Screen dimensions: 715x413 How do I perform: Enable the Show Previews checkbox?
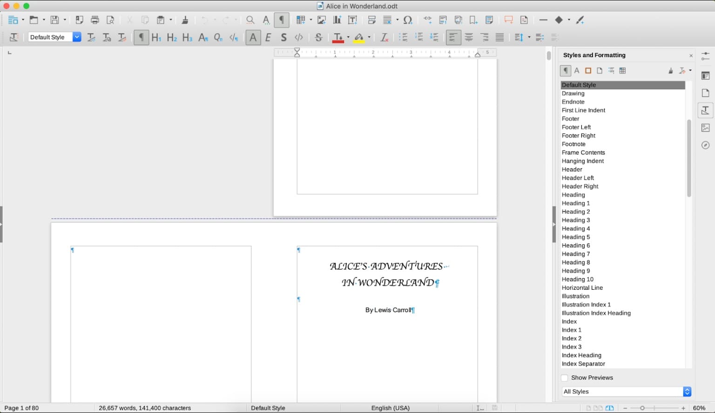pos(564,378)
